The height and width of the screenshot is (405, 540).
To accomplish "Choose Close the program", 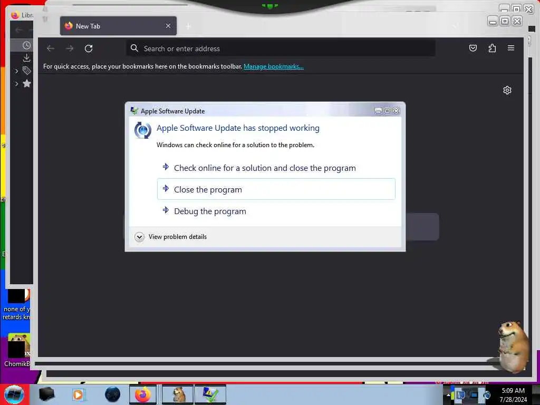I will [x=276, y=189].
